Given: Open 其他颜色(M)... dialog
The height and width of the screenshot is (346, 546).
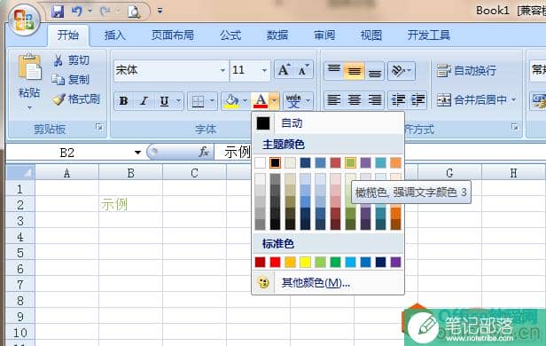Looking at the screenshot, I should [x=328, y=283].
